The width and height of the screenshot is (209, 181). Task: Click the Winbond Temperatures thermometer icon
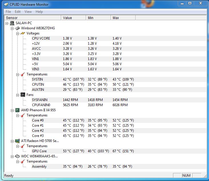(23, 74)
